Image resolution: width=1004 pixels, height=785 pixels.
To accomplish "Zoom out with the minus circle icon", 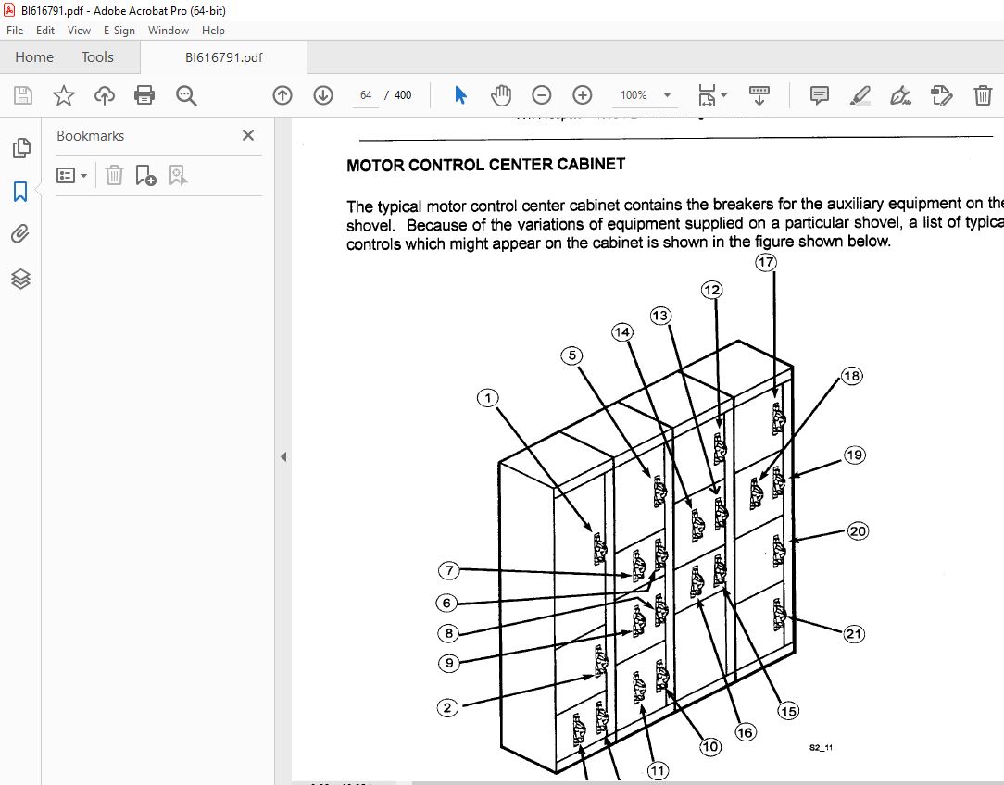I will point(542,95).
